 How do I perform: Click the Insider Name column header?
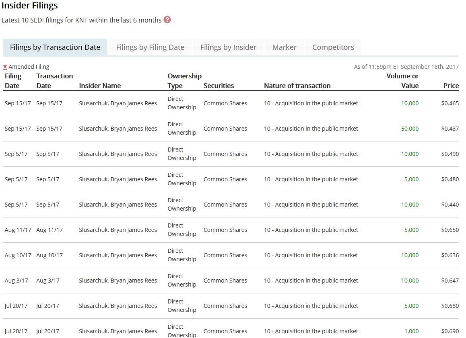pos(100,86)
